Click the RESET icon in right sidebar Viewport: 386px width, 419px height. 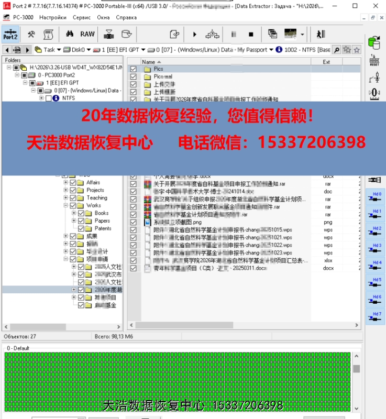pos(374,60)
